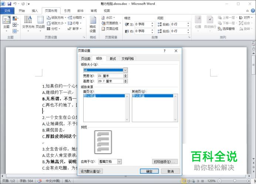Switch to print layout view icon
The image size is (256, 184).
(184, 181)
